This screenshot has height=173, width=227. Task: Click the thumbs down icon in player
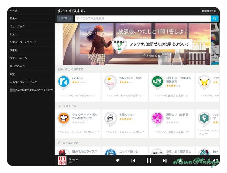(x=117, y=161)
